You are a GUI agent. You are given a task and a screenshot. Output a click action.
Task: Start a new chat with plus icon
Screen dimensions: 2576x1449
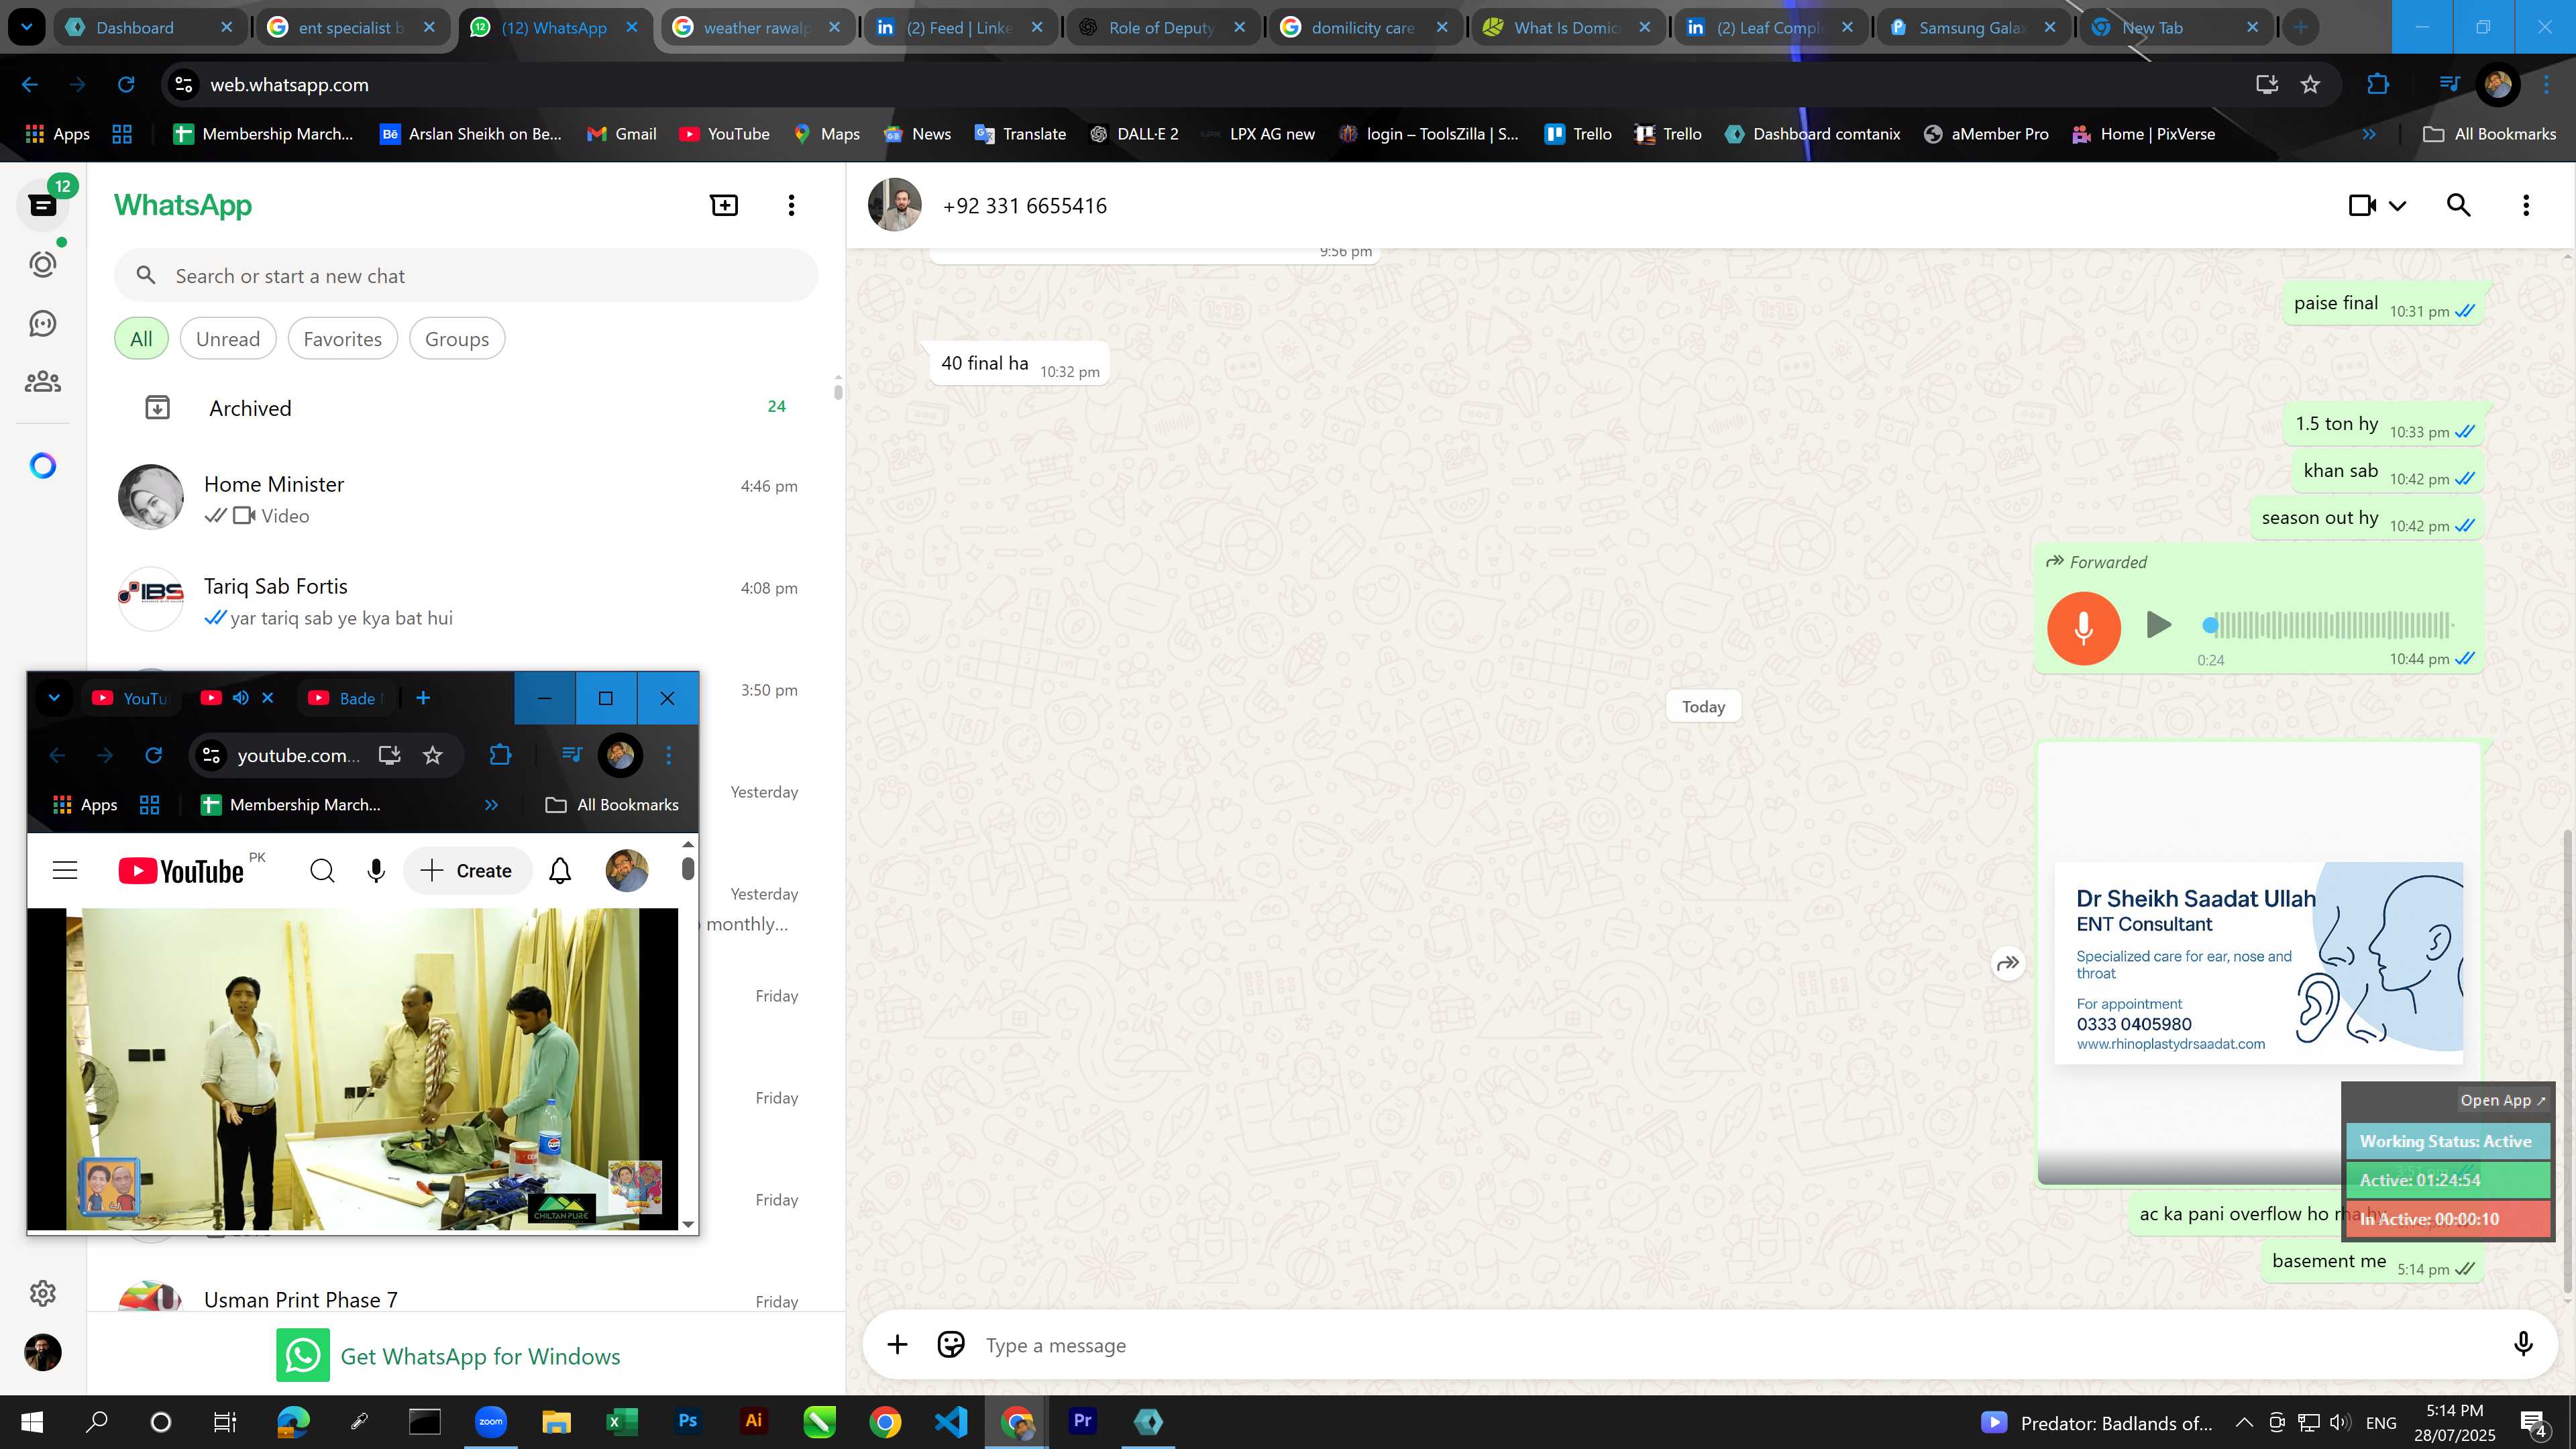[x=724, y=205]
